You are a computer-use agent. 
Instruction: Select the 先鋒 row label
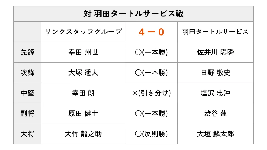[28, 52]
